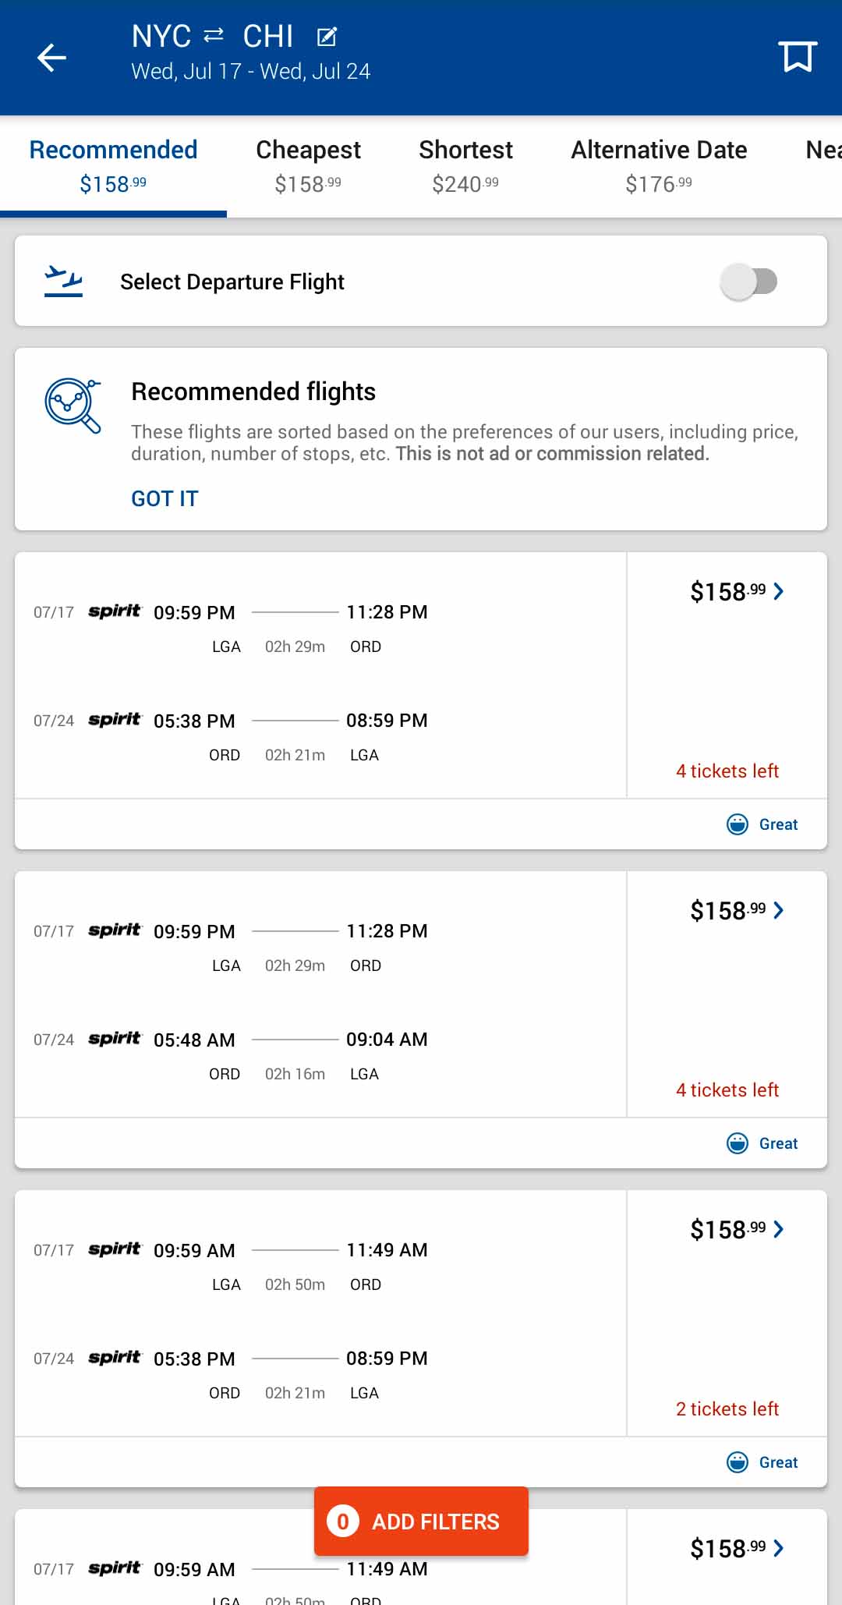The height and width of the screenshot is (1605, 842).
Task: Dismiss the notice with GOT IT
Action: pyautogui.click(x=165, y=498)
